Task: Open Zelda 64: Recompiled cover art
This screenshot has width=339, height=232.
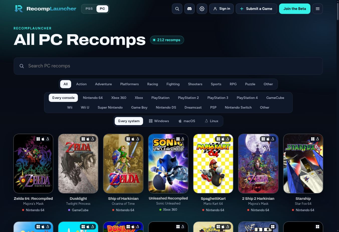Action: [x=33, y=164]
